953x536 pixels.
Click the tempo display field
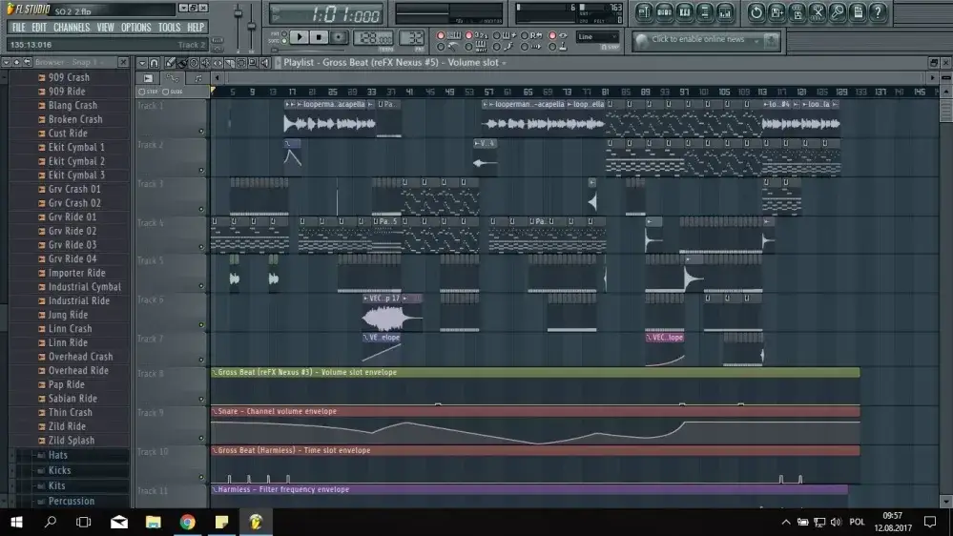tap(372, 38)
